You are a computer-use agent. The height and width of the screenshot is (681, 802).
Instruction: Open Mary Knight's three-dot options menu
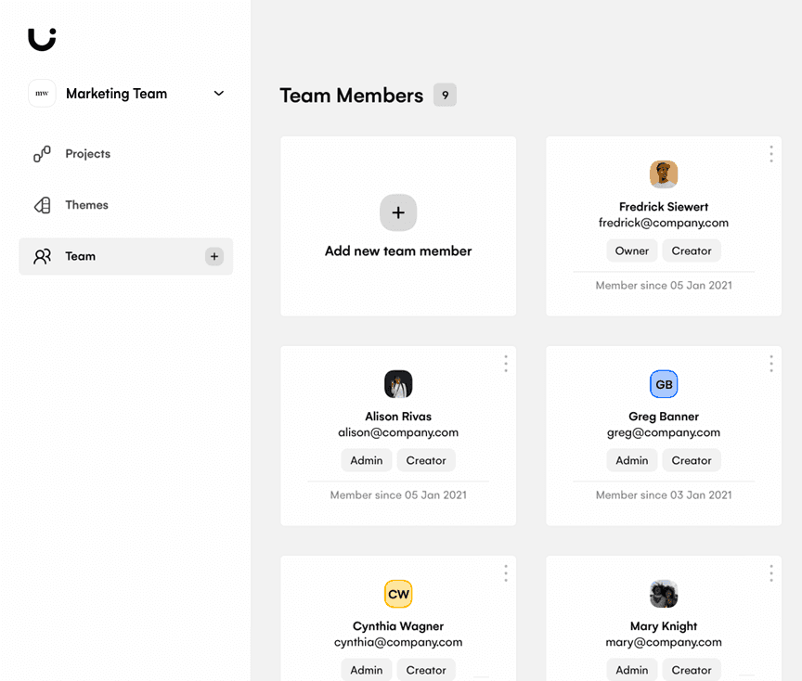[x=770, y=573]
